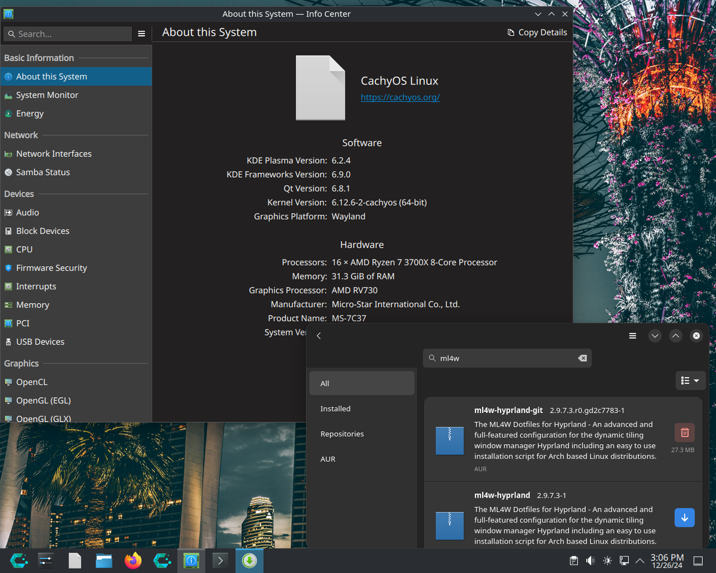
Task: Focus the Info Center search field
Action: click(x=67, y=34)
